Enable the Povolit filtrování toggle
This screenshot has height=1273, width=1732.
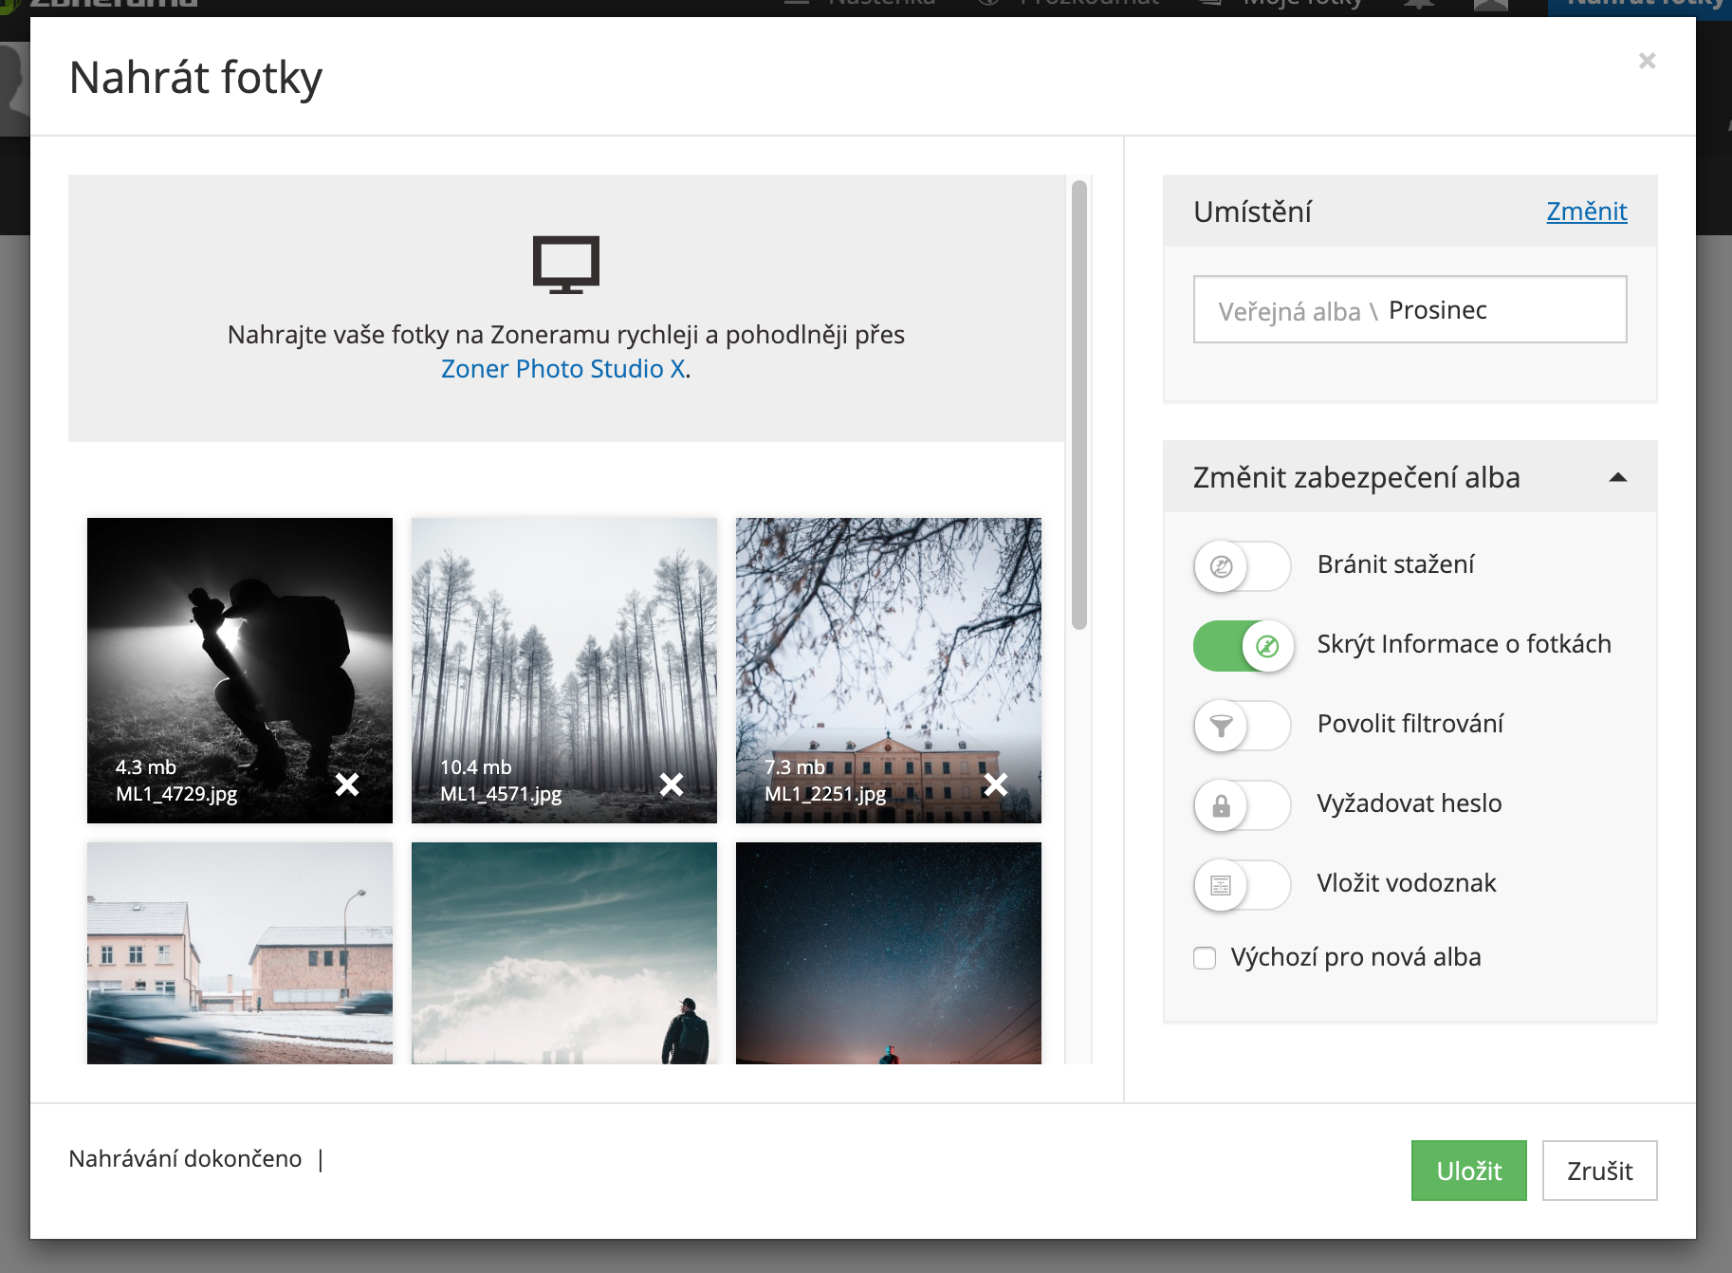coord(1243,726)
